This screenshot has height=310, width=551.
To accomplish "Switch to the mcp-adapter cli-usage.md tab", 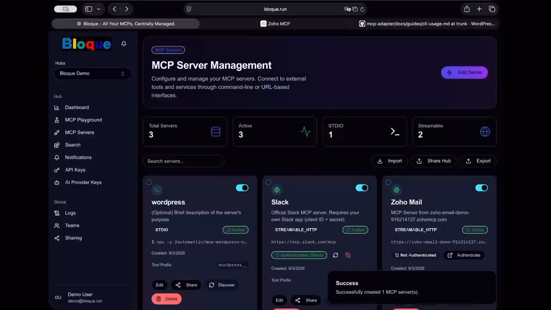I will [427, 24].
